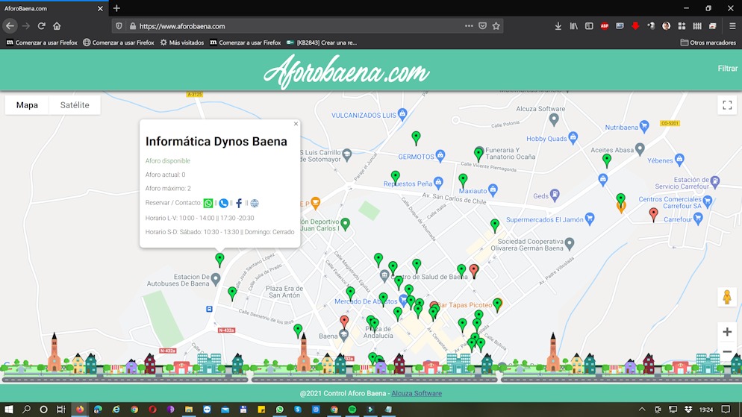Select the Mapa view tab

[x=27, y=105]
